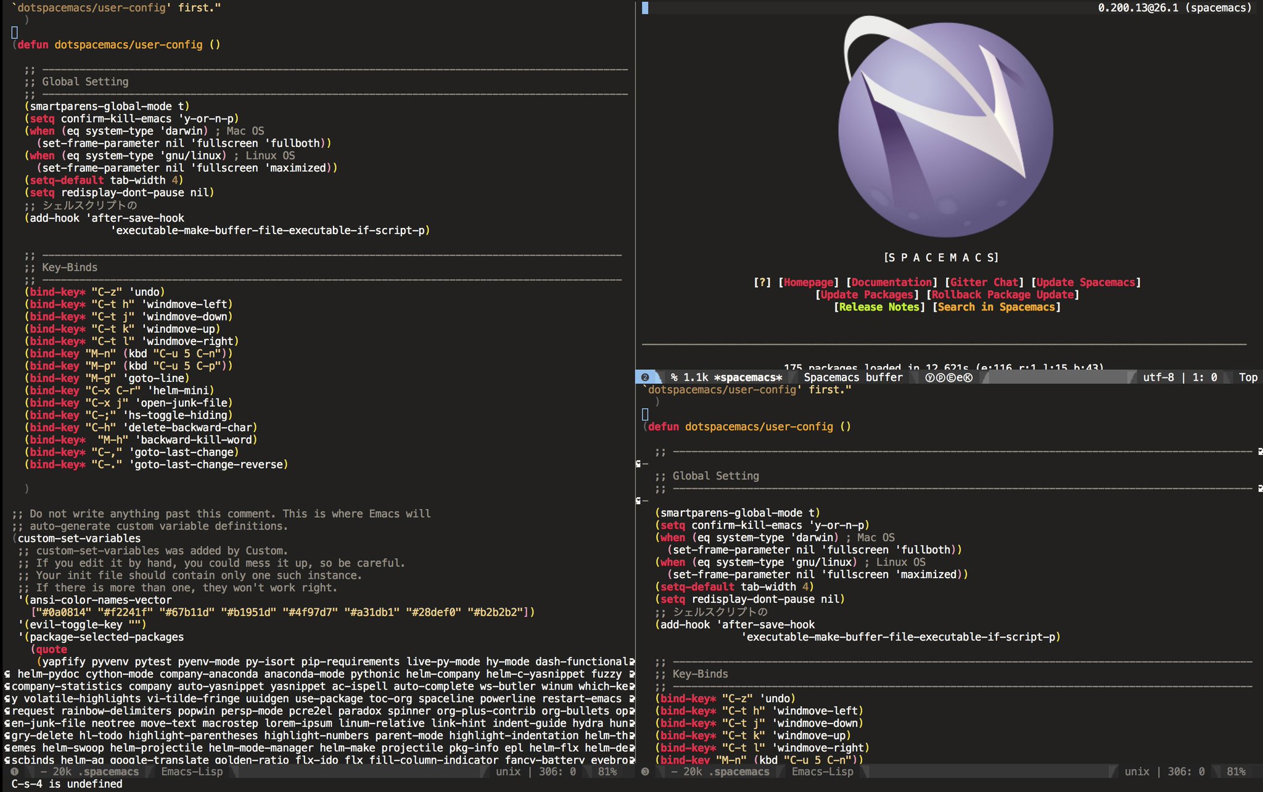Click 'smartparens-global-mode t' line in left window
Image resolution: width=1263 pixels, height=792 pixels.
pyautogui.click(x=107, y=106)
